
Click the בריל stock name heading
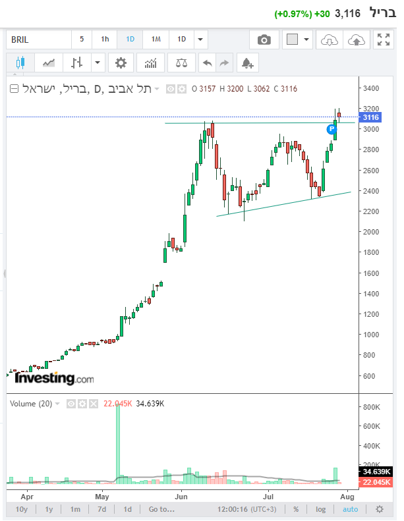coord(383,13)
